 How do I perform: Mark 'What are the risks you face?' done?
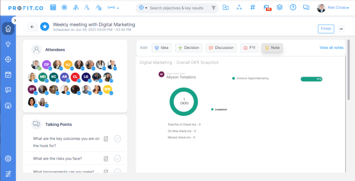click(x=117, y=158)
